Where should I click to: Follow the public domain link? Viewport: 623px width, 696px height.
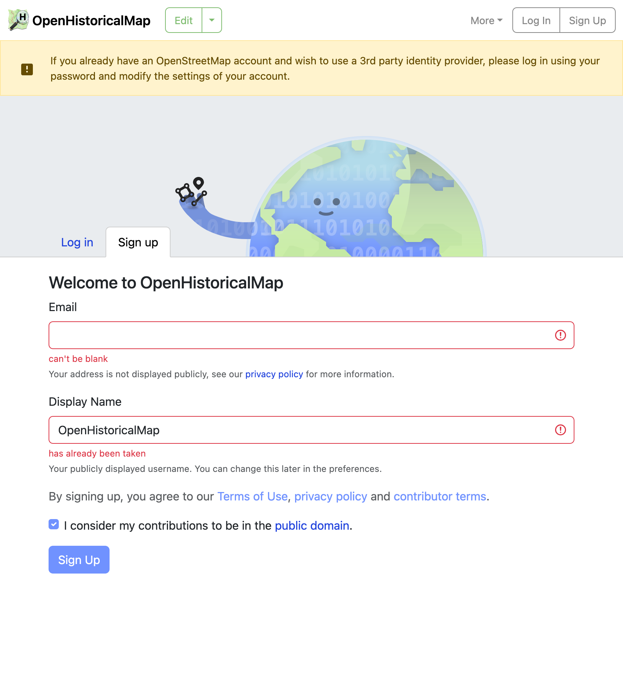coord(312,526)
